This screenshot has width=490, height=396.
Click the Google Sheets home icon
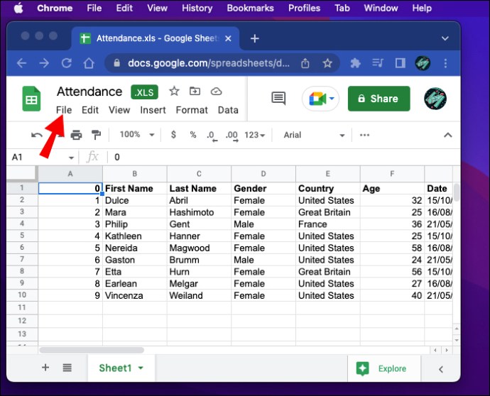pos(31,99)
